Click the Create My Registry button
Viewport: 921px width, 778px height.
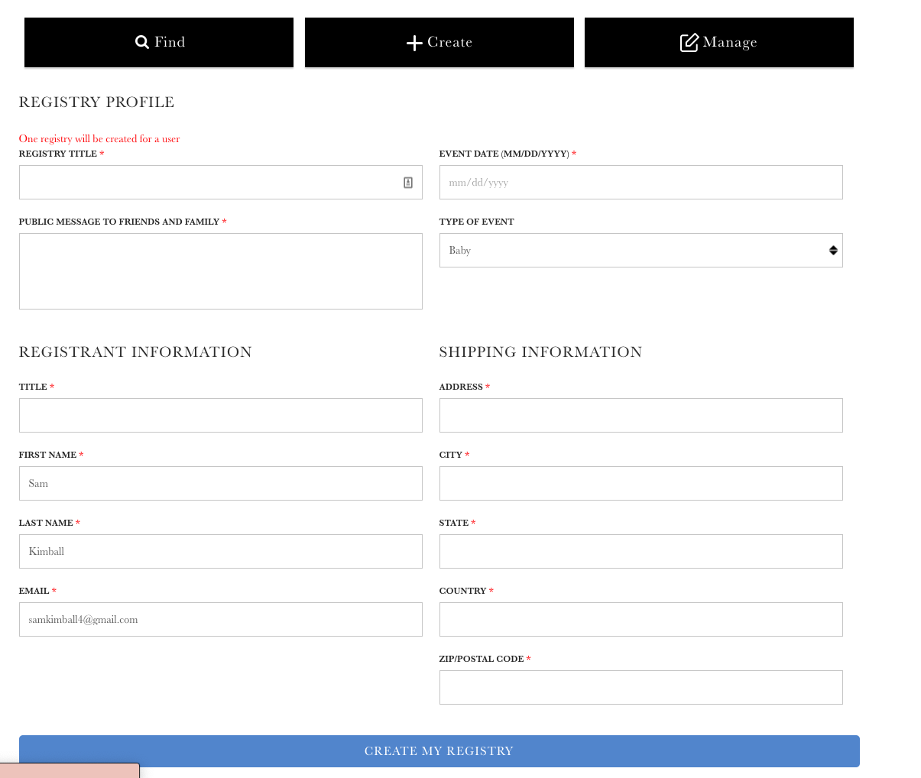point(439,751)
